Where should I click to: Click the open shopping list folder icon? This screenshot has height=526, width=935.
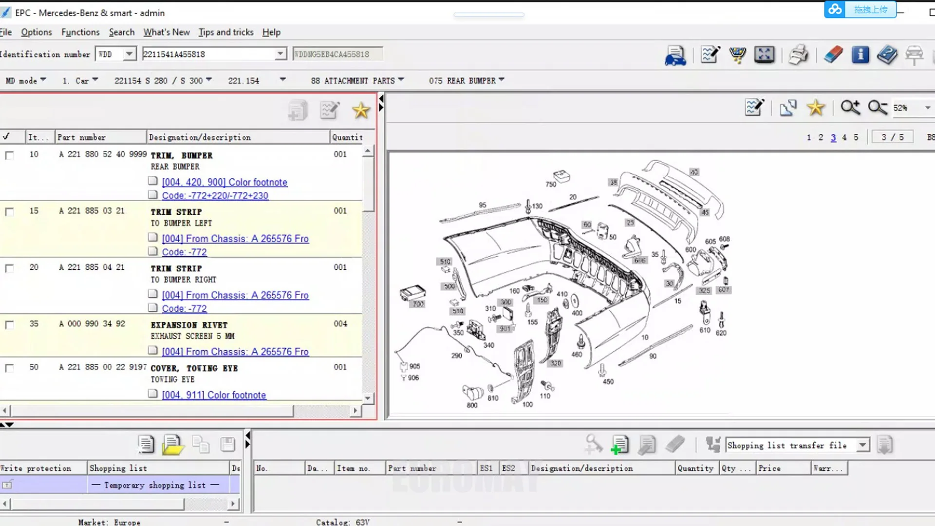tap(172, 445)
